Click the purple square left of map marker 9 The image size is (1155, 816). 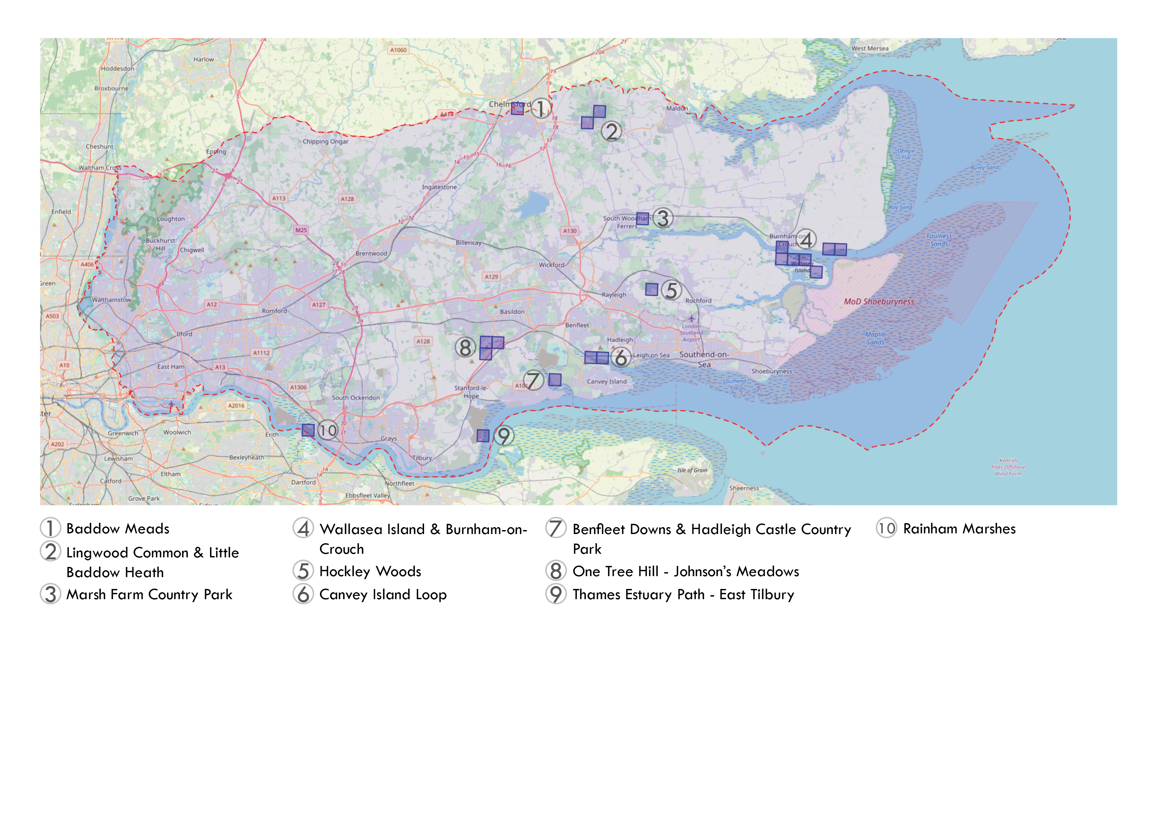tap(483, 435)
